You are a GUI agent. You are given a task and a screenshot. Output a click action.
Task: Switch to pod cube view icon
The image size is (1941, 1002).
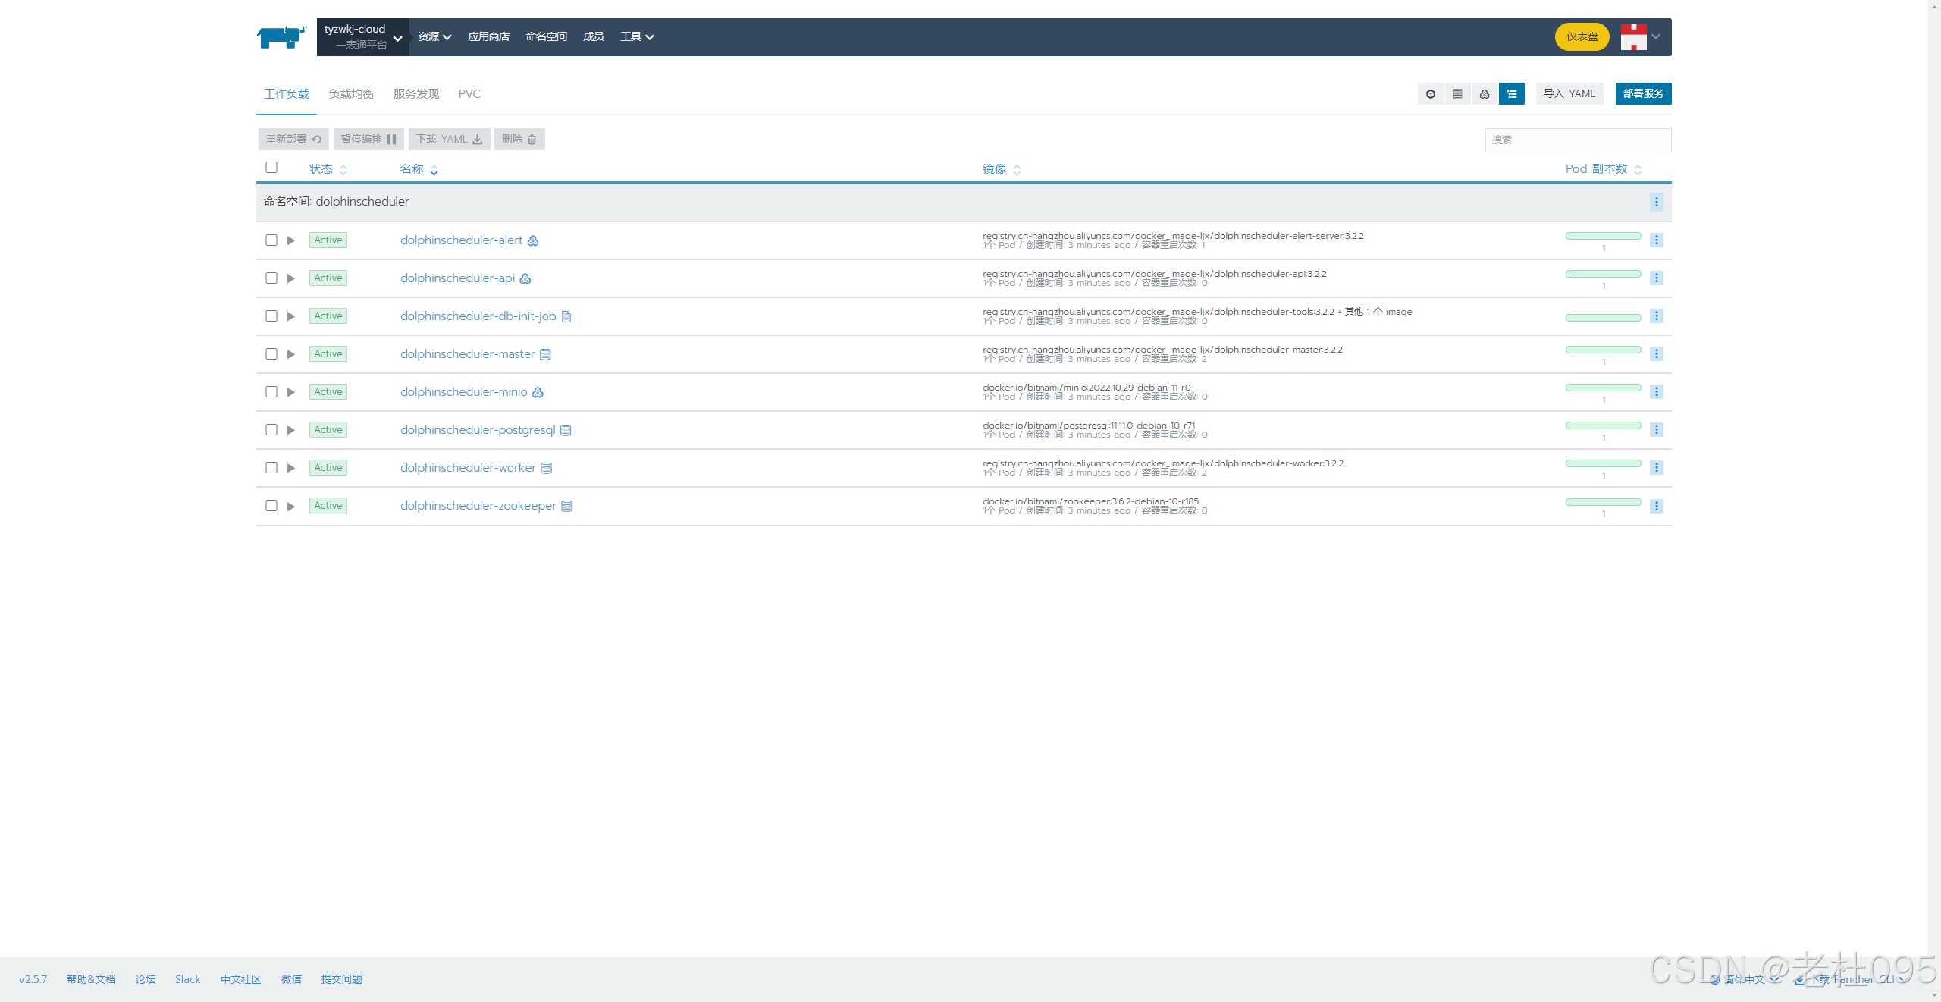1430,94
